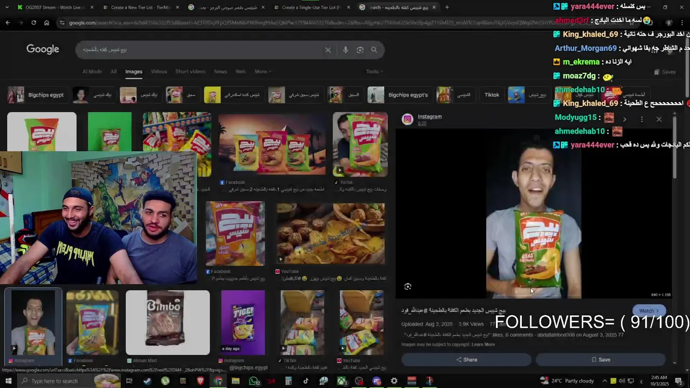
Task: Open File Explorer from the taskbar
Action: click(236, 381)
